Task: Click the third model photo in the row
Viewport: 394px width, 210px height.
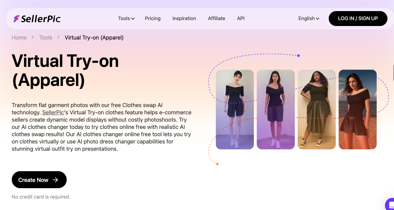Action: 317,109
